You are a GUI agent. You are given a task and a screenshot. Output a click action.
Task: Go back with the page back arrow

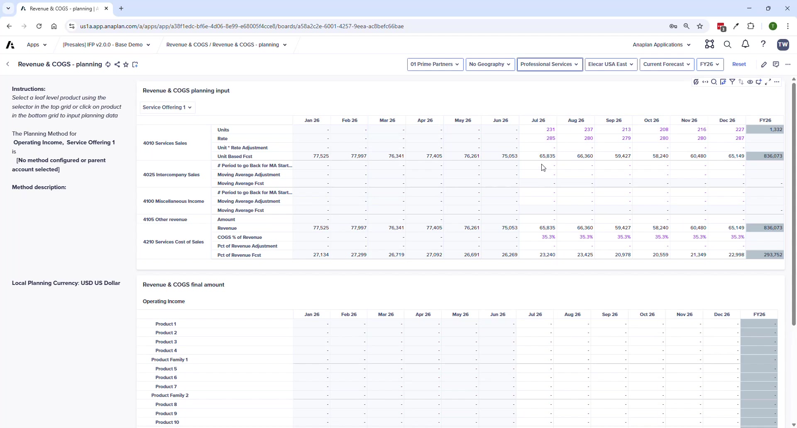pyautogui.click(x=7, y=64)
